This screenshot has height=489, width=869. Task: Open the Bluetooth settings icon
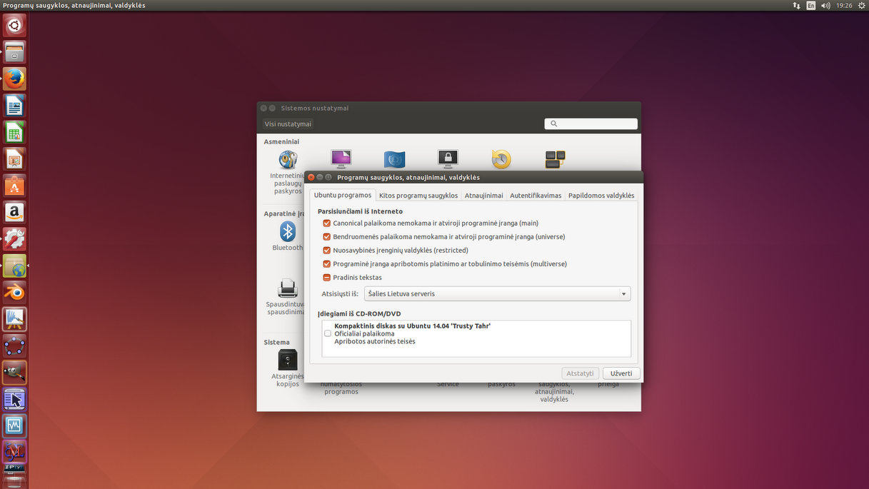pos(287,232)
